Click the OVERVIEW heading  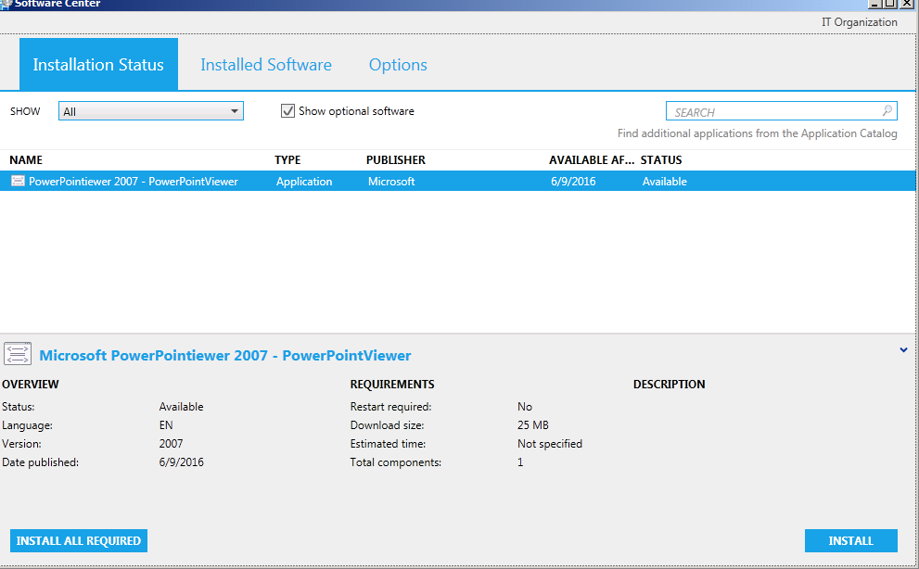tap(31, 385)
